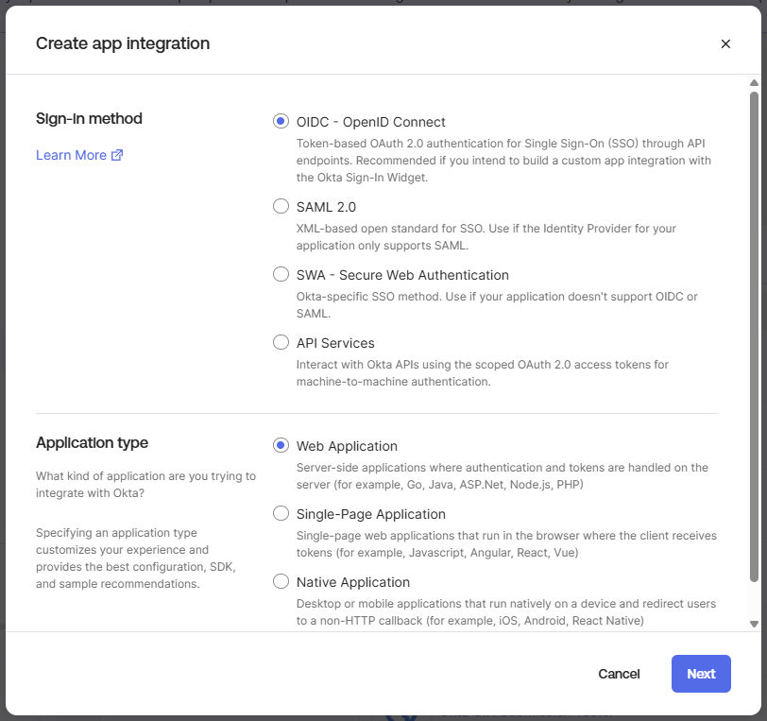This screenshot has width=767, height=721.
Task: Click description 'Desktop or mobile applications'
Action: coord(505,611)
